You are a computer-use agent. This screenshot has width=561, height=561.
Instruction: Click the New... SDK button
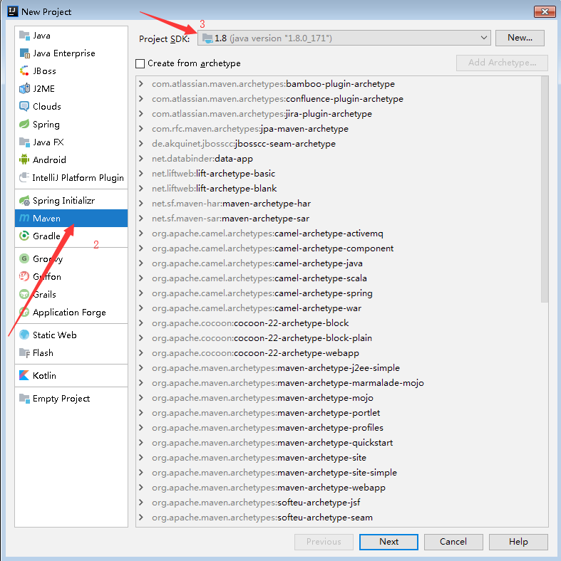tap(520, 38)
